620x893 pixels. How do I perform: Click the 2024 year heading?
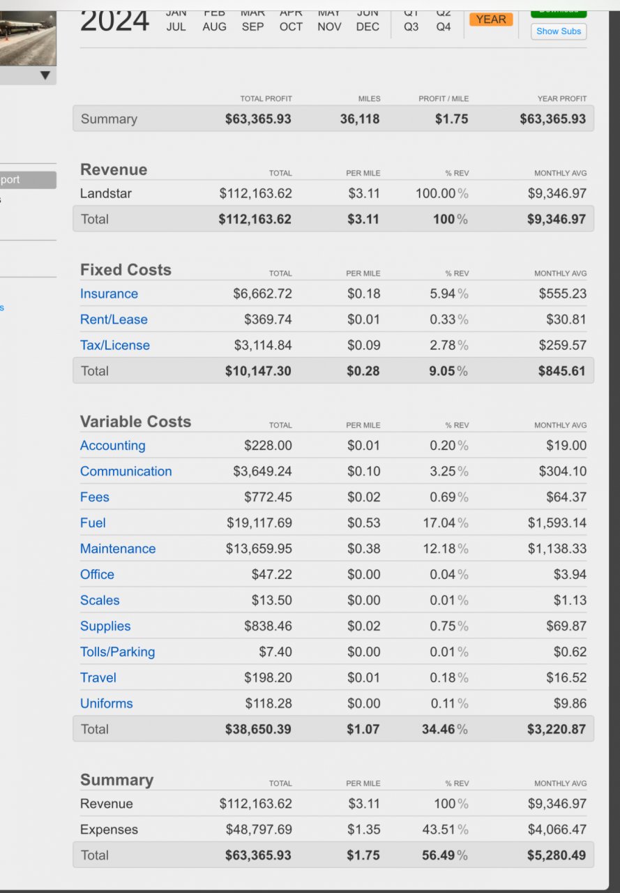pos(114,22)
